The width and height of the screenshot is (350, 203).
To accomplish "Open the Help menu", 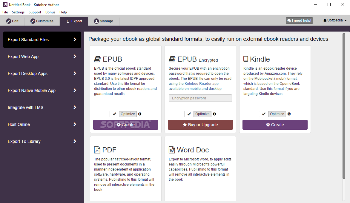I will (x=63, y=12).
